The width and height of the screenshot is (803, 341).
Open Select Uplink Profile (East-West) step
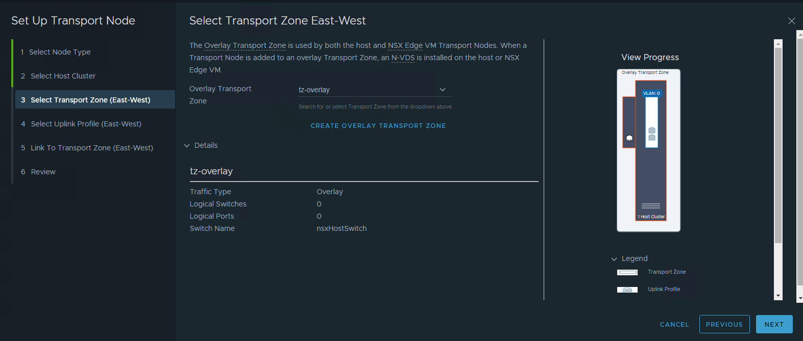point(86,124)
